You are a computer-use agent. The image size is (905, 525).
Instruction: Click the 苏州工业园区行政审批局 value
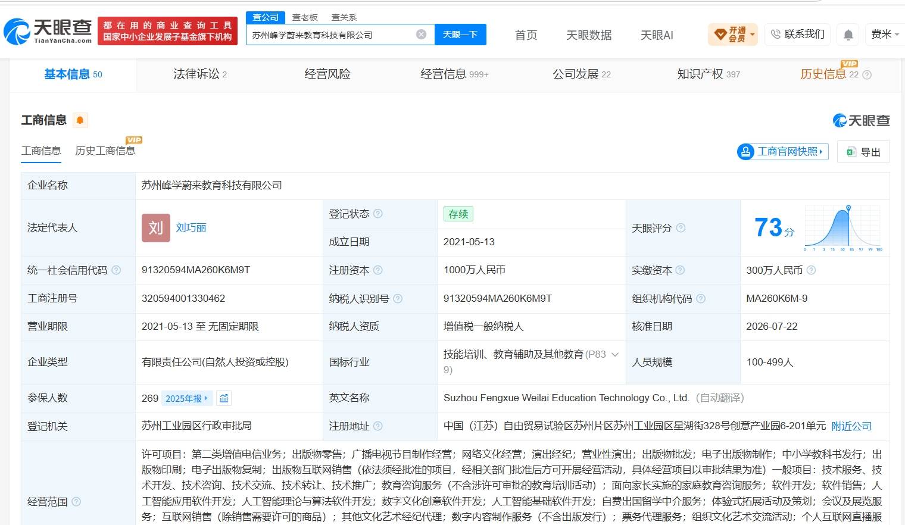point(196,426)
